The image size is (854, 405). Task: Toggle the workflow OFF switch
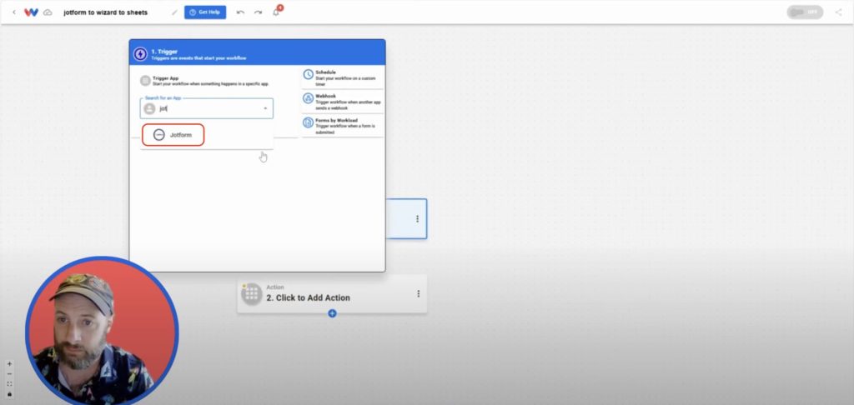pos(805,12)
